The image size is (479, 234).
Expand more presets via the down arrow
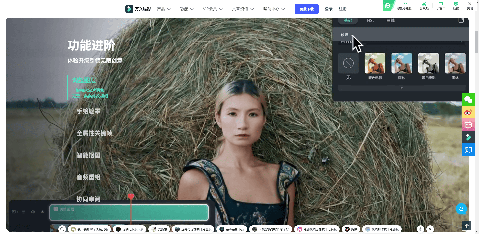(x=401, y=88)
